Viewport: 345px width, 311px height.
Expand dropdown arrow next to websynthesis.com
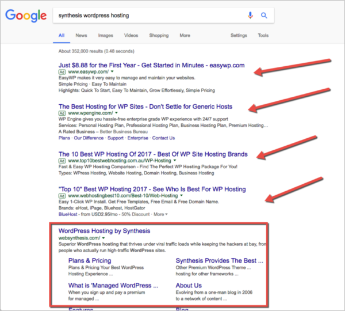pos(103,238)
